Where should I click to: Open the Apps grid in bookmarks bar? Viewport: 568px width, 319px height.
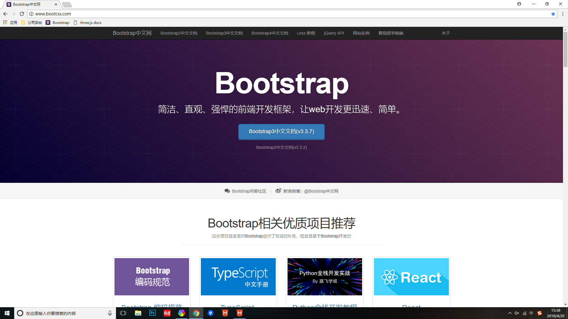pyautogui.click(x=5, y=22)
